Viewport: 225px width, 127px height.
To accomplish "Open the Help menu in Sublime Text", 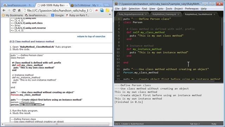I will click(204, 8).
